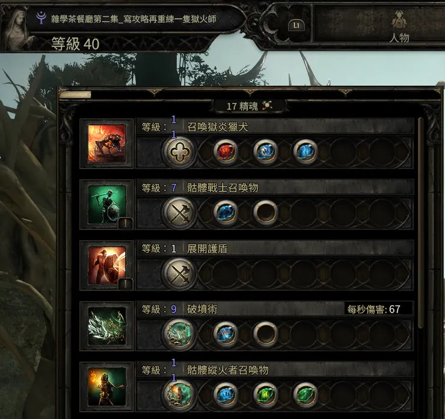
Task: Click the character portrait statue at top left
Action: [x=20, y=29]
